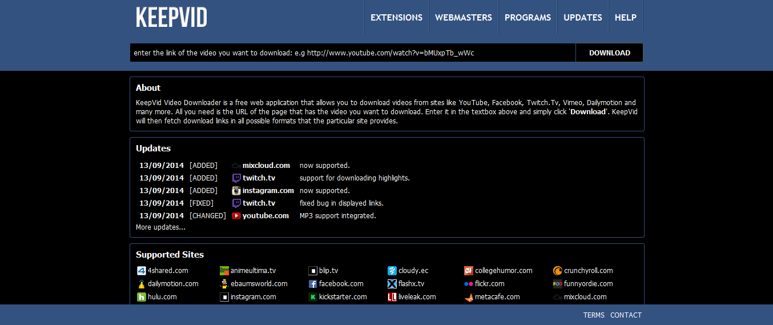The height and width of the screenshot is (325, 773).
Task: Open the Extensions menu item
Action: (x=396, y=17)
